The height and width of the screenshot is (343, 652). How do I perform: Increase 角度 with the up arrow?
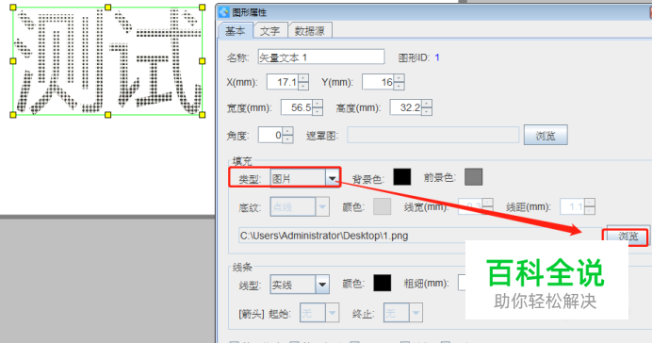click(287, 131)
